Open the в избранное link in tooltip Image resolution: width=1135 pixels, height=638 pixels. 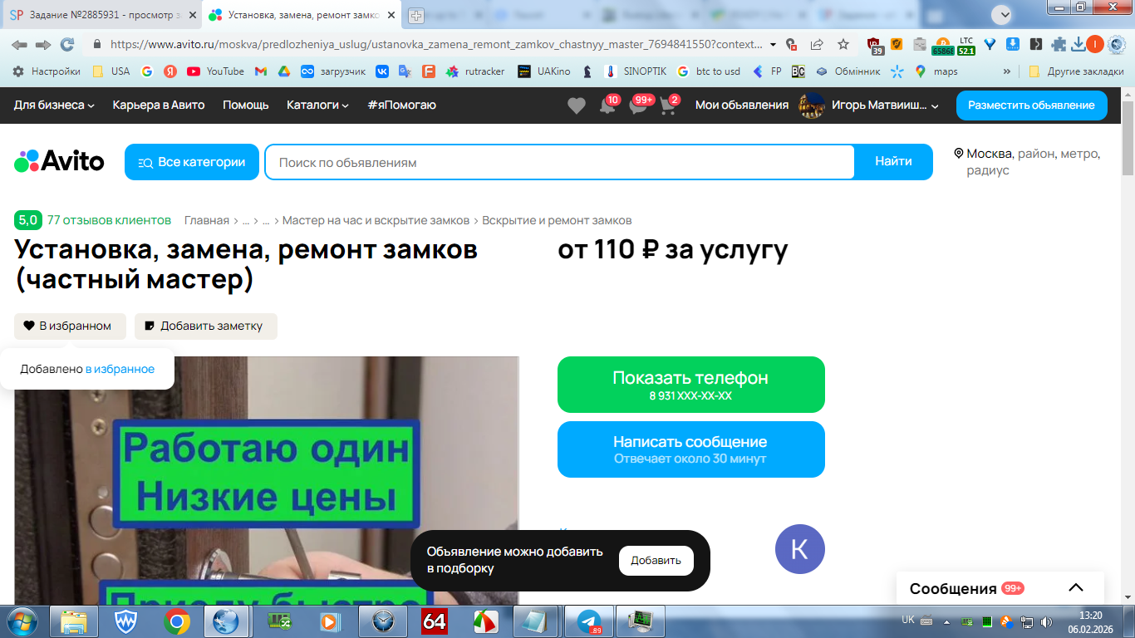coord(120,369)
